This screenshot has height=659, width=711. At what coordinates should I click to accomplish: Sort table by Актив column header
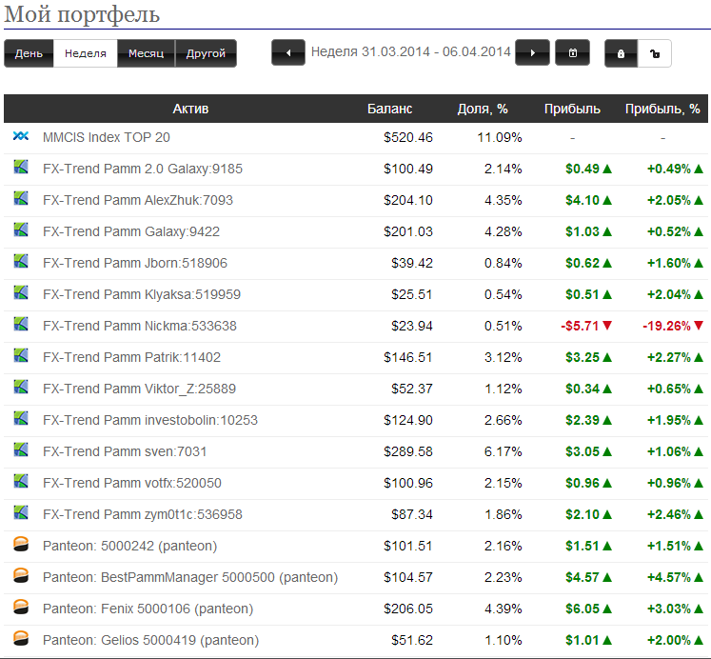(x=190, y=109)
